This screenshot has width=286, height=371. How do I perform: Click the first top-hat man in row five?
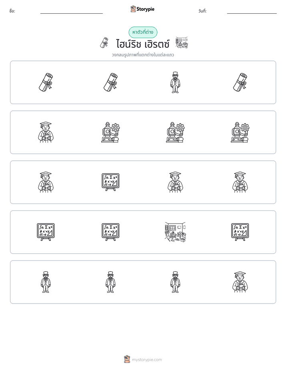click(46, 282)
